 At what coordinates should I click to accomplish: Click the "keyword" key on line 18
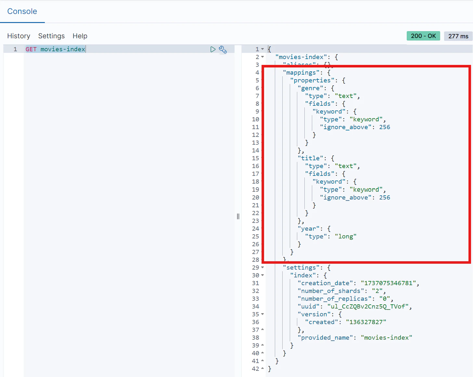pyautogui.click(x=329, y=182)
